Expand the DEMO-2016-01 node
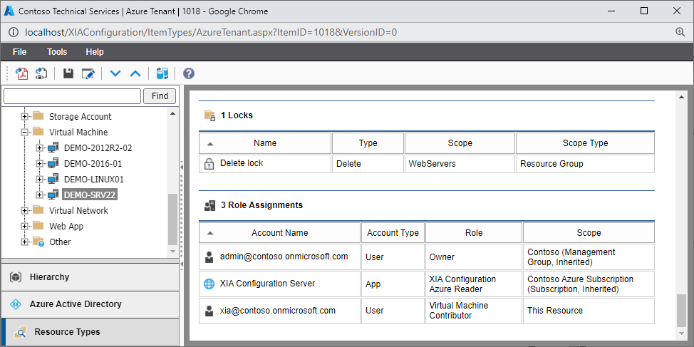 [x=40, y=164]
